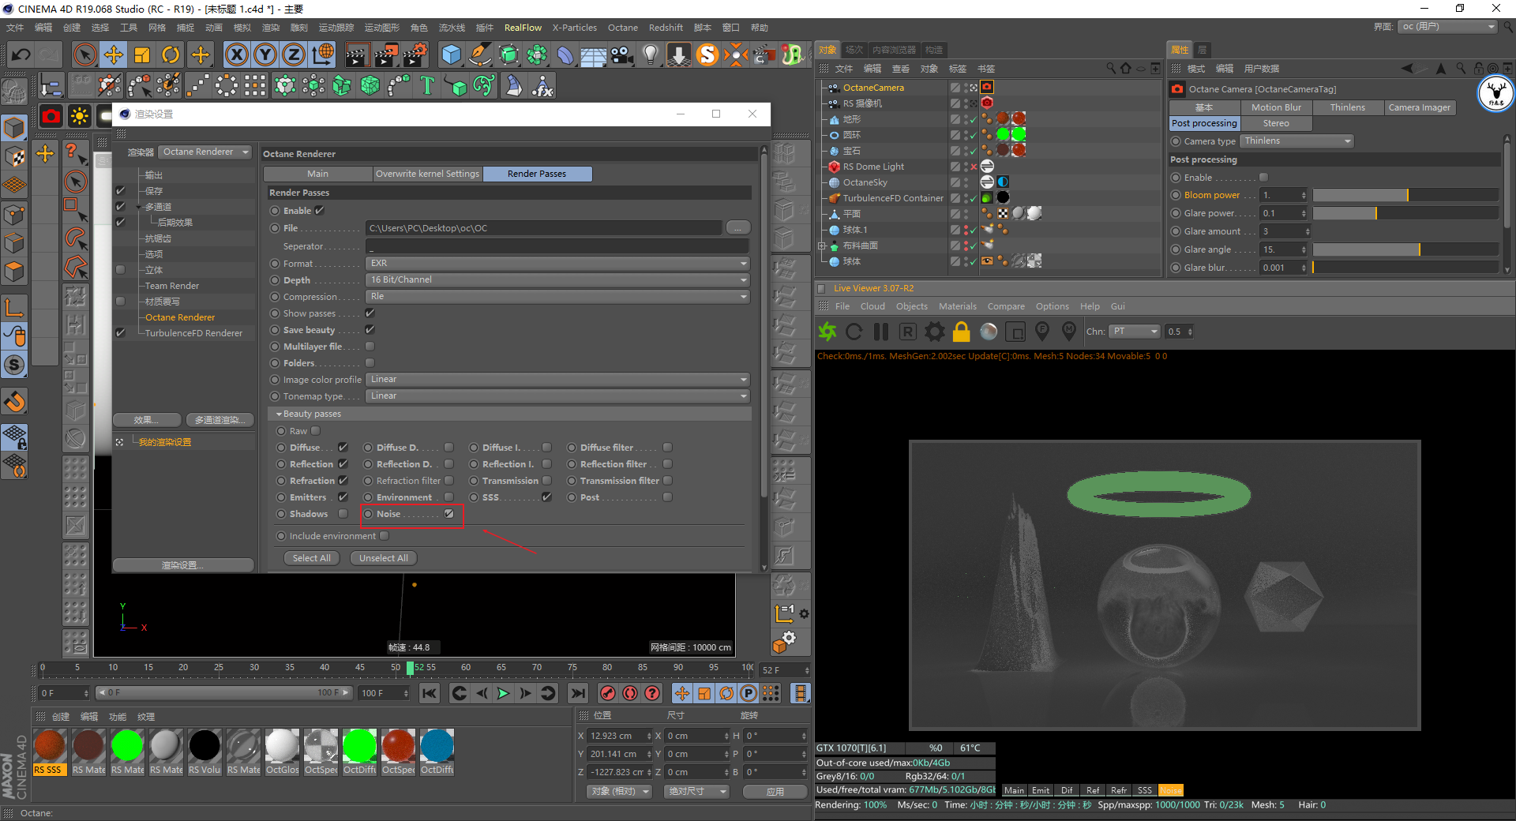
Task: Add a Light object from toolbar
Action: (651, 54)
